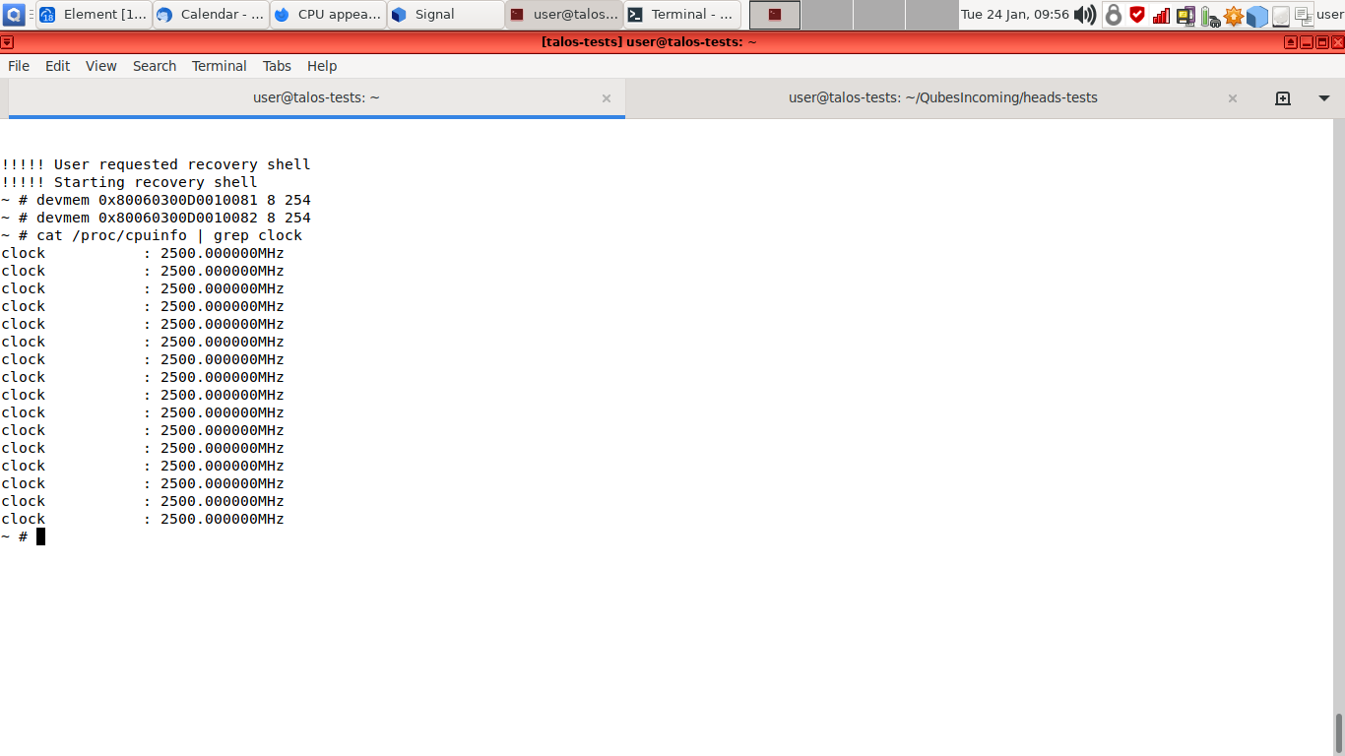Open the Search menu
Screen dimensions: 1345x756
[155, 66]
